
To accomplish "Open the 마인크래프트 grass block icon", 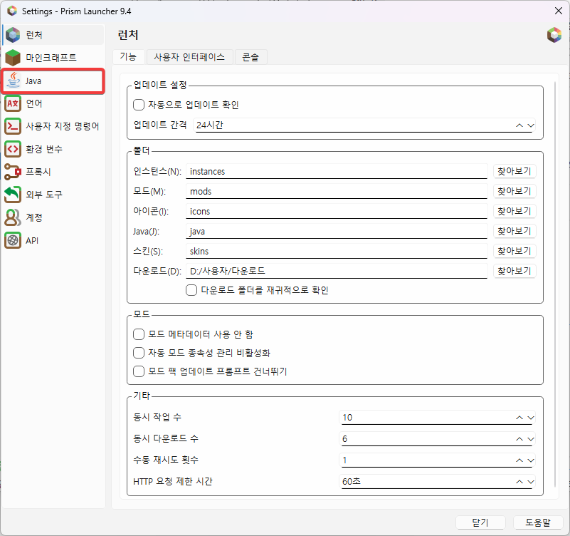I will pos(13,58).
